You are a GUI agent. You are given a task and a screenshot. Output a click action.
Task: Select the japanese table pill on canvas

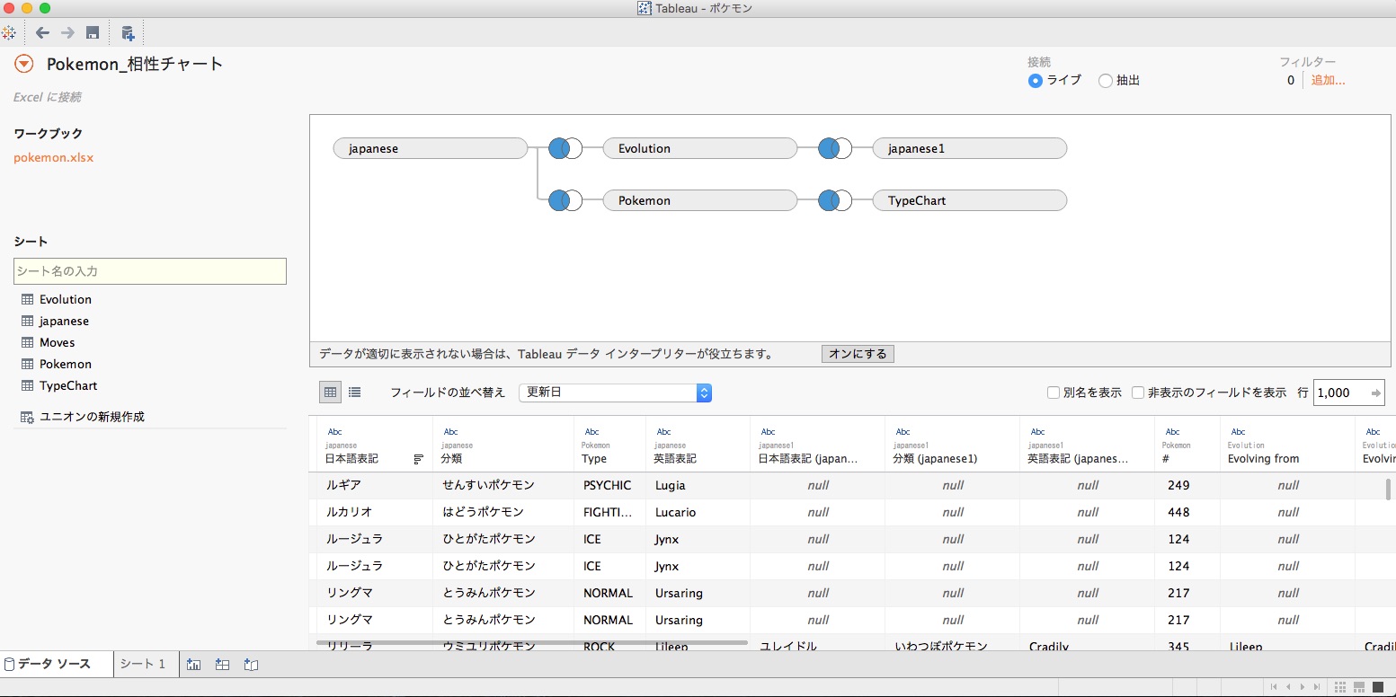point(430,148)
